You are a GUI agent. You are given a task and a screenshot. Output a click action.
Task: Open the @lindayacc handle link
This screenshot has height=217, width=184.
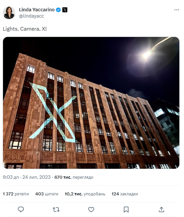31,16
